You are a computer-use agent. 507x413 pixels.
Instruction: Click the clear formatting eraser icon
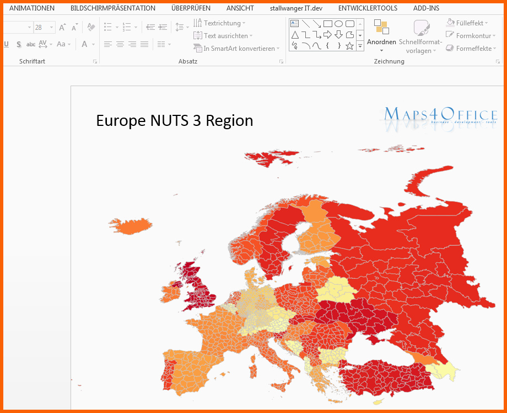tap(91, 28)
